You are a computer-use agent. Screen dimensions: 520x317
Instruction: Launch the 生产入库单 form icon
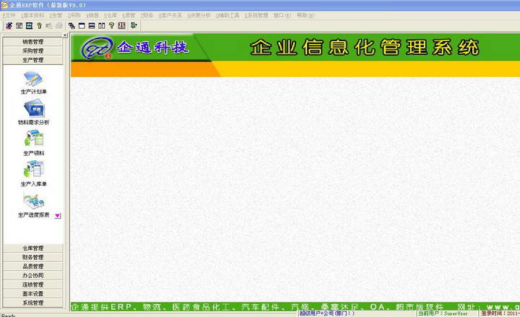point(33,170)
